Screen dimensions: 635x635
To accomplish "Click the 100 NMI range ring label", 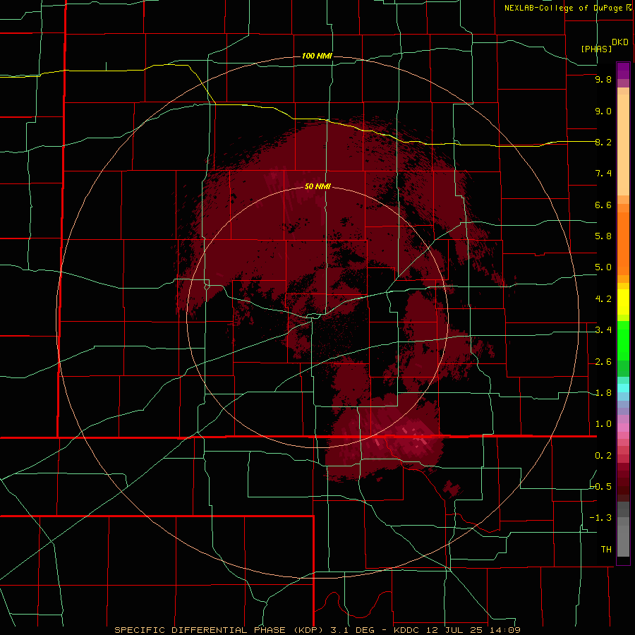I will click(x=317, y=56).
